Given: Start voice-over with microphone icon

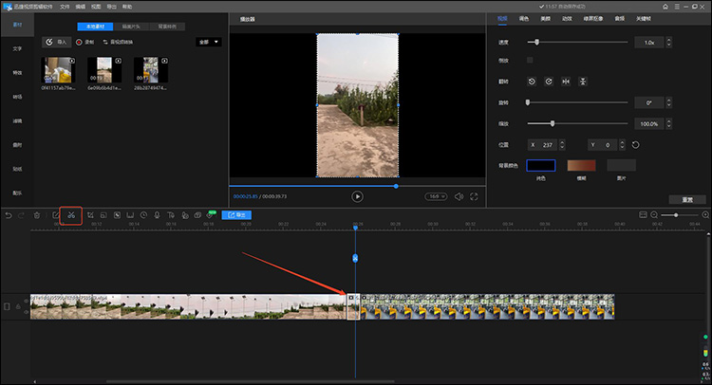Looking at the screenshot, I should coord(157,215).
